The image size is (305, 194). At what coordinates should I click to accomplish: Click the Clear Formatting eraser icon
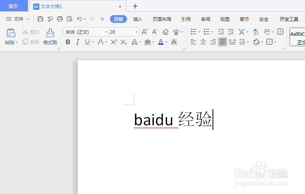click(166, 32)
